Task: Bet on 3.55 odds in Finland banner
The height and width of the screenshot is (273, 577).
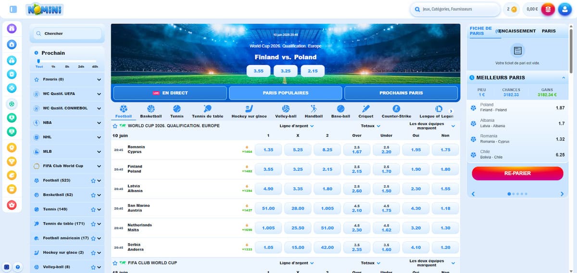Action: tap(259, 71)
